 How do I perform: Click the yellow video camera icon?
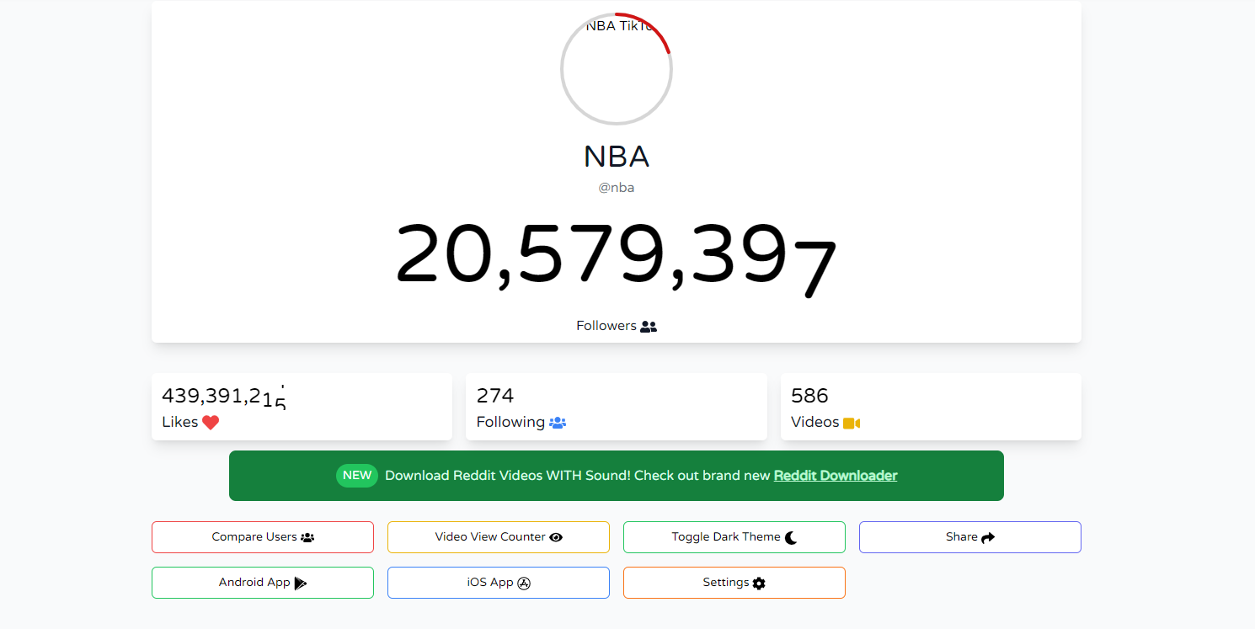(852, 423)
